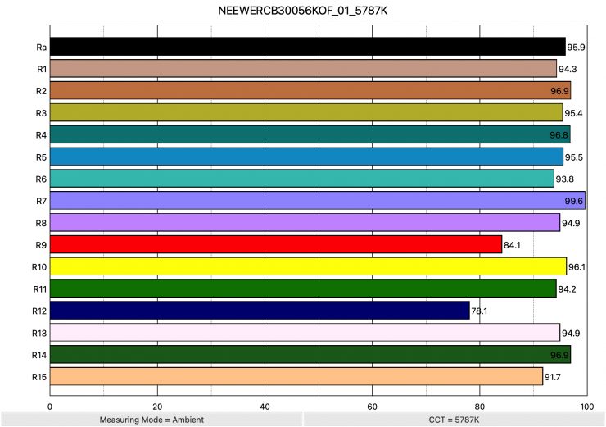This screenshot has height=427, width=606.
Task: Select the yellow R10 bar
Action: point(308,266)
